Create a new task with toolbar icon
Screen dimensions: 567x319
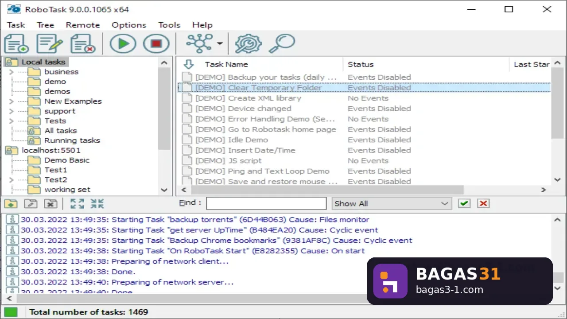point(17,43)
